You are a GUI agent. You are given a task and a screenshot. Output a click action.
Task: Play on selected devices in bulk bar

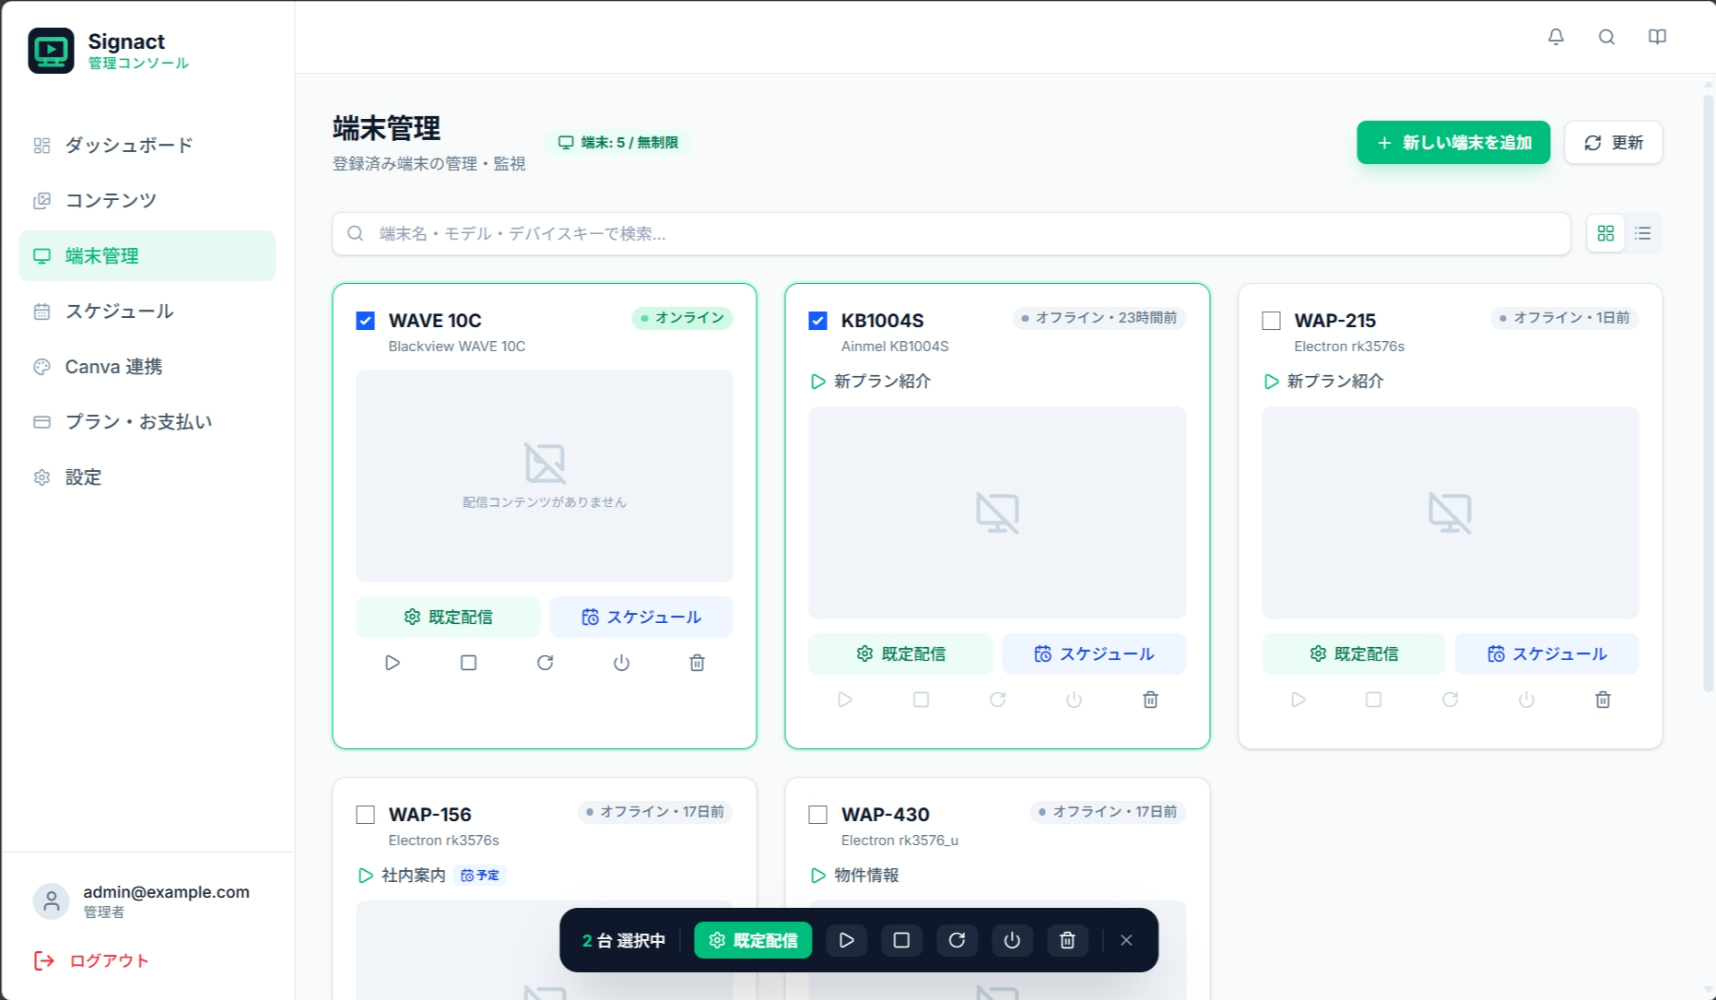846,940
